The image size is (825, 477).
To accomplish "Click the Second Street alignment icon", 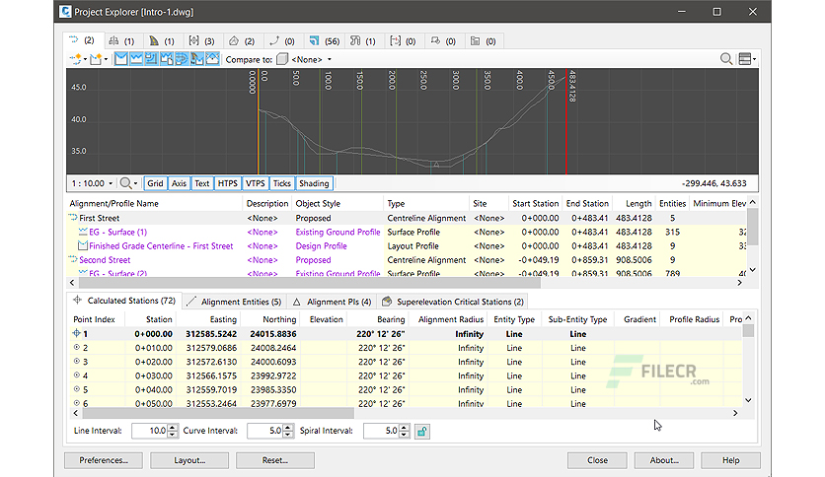I will coord(73,259).
